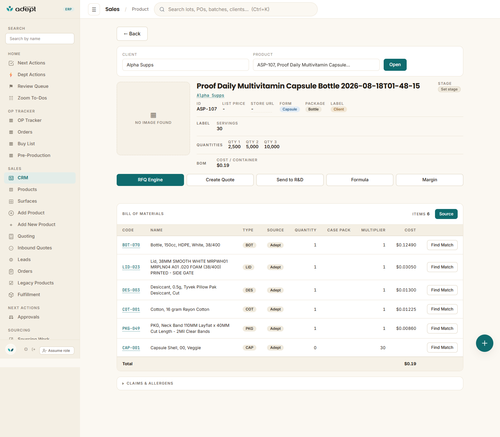Open the BOT-070 code link
This screenshot has height=437, width=500.
pyautogui.click(x=131, y=245)
